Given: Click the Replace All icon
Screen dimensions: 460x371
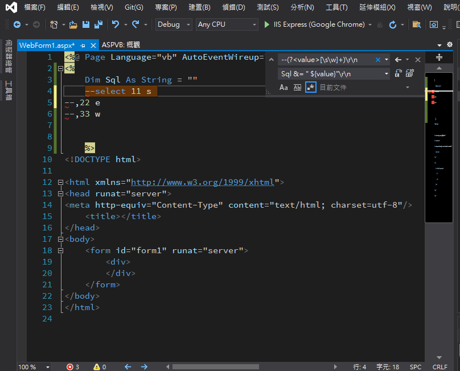Looking at the screenshot, I should coord(409,73).
